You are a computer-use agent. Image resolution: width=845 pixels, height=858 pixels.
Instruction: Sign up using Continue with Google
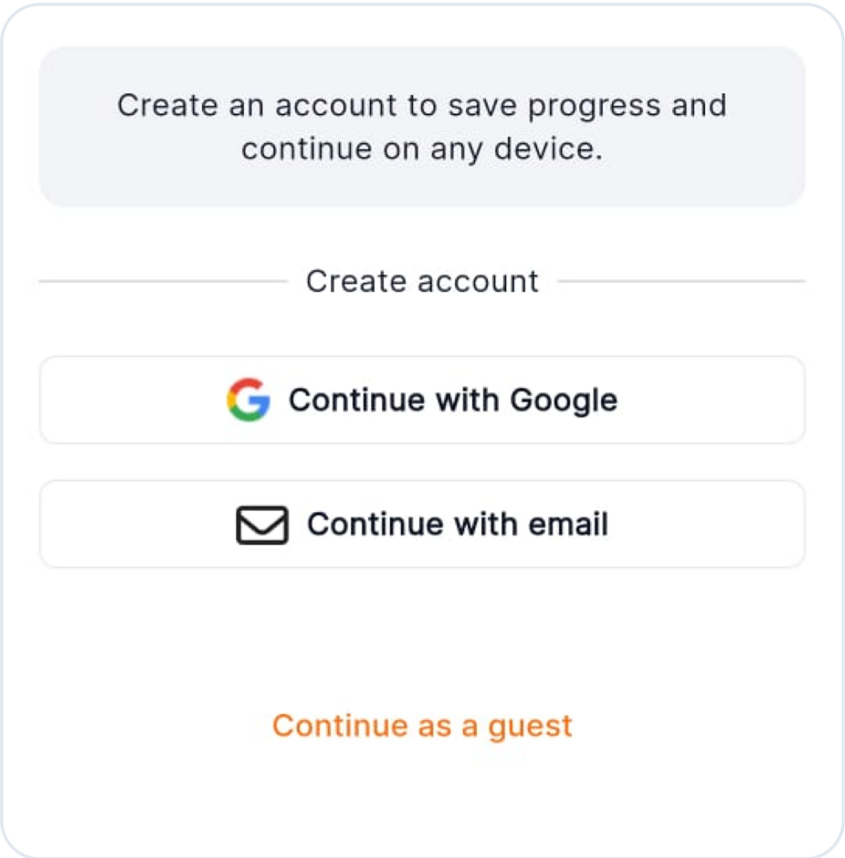point(422,400)
